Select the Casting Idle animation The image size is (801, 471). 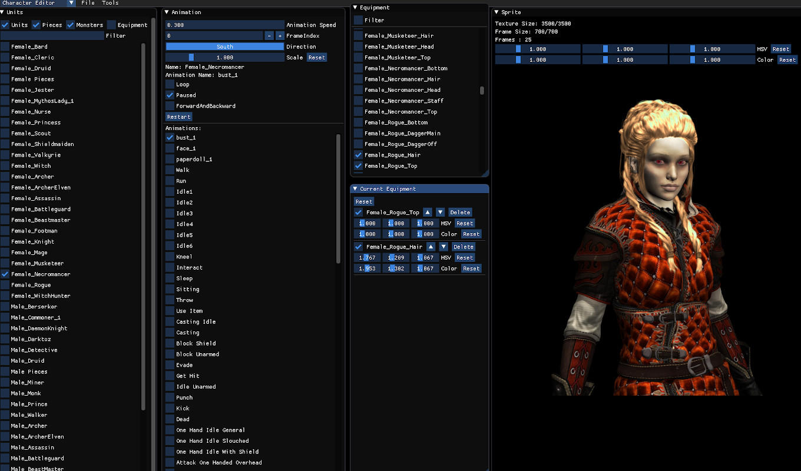pos(196,321)
